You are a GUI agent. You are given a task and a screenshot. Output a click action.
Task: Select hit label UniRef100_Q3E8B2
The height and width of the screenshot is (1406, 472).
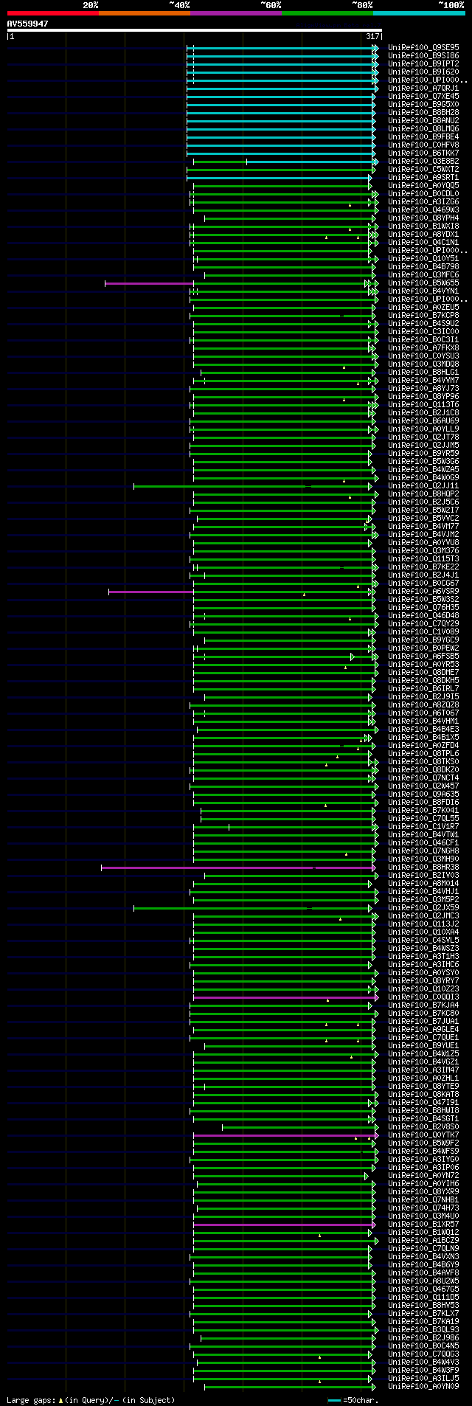point(423,161)
